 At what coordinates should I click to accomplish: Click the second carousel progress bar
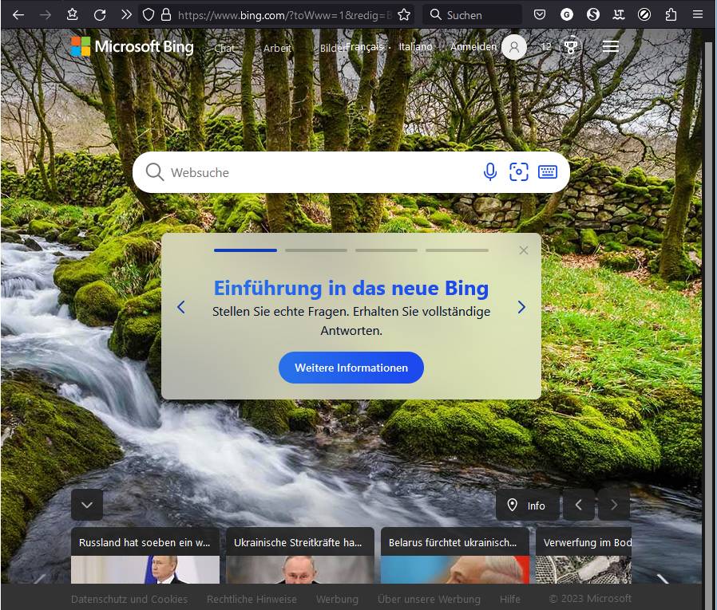point(315,250)
